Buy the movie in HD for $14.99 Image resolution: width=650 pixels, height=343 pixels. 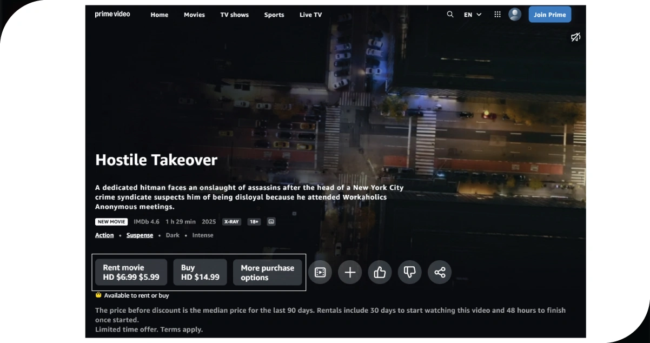[200, 272]
